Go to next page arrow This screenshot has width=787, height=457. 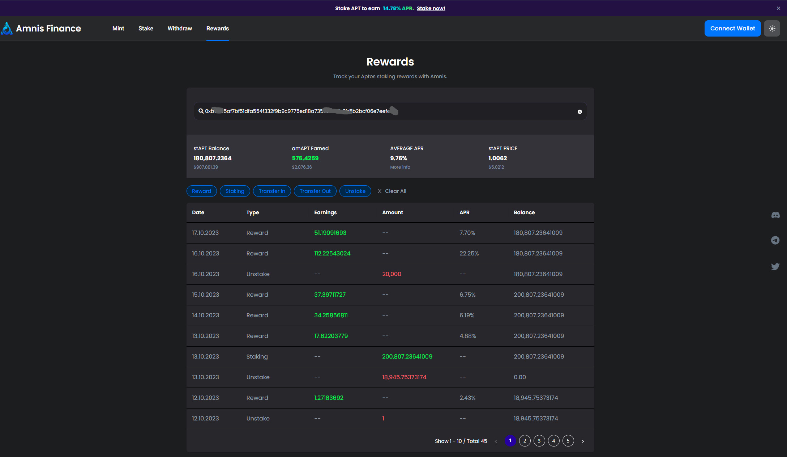[582, 441]
